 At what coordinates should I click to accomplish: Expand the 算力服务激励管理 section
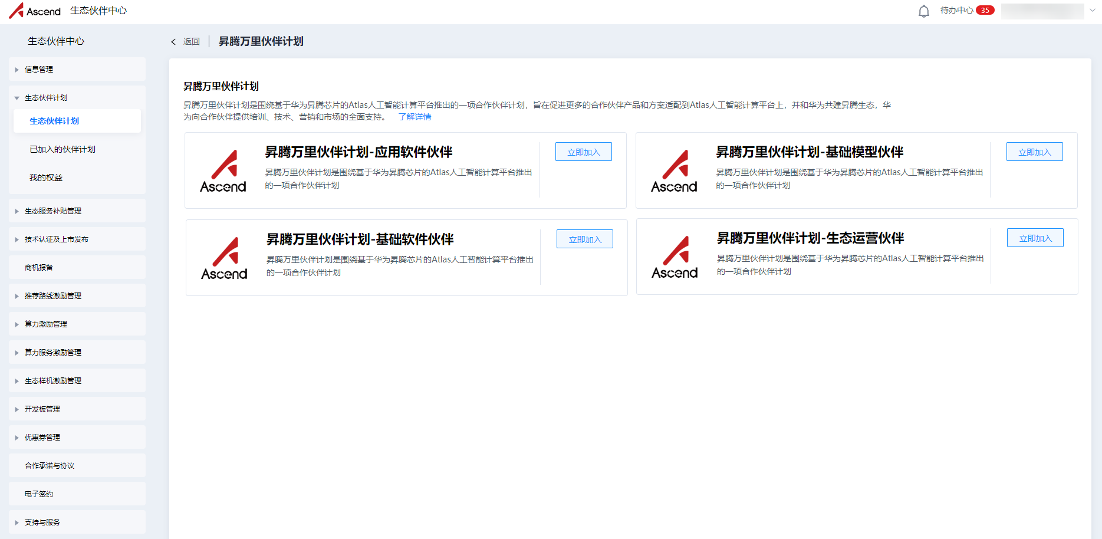(77, 352)
